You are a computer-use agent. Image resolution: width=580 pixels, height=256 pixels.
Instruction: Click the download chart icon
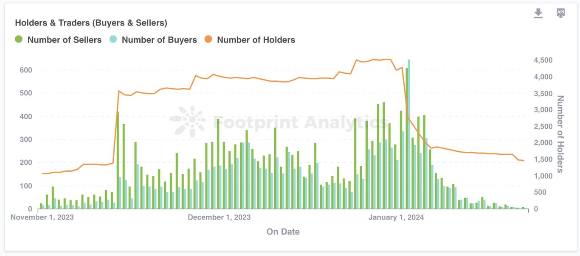[x=538, y=13]
